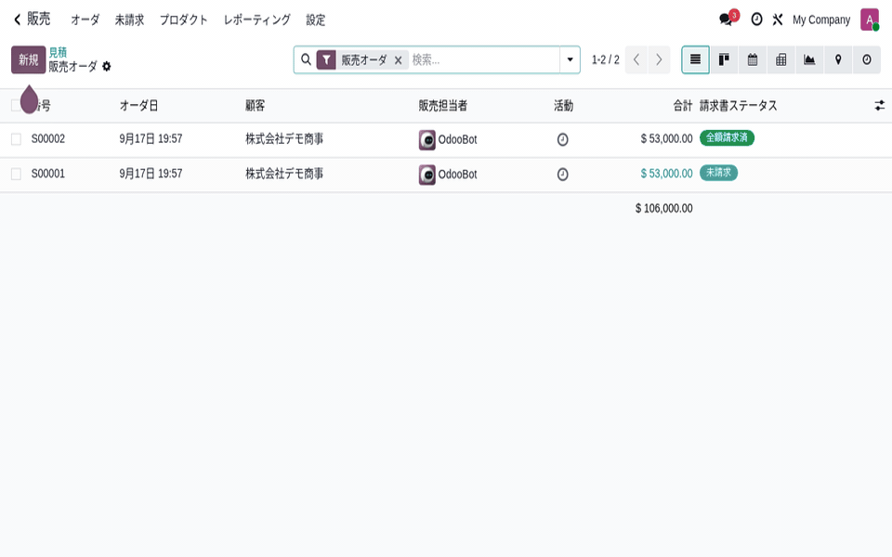Click OdooBot avatar in S00001 row
Screen dimensions: 892x557
point(427,175)
